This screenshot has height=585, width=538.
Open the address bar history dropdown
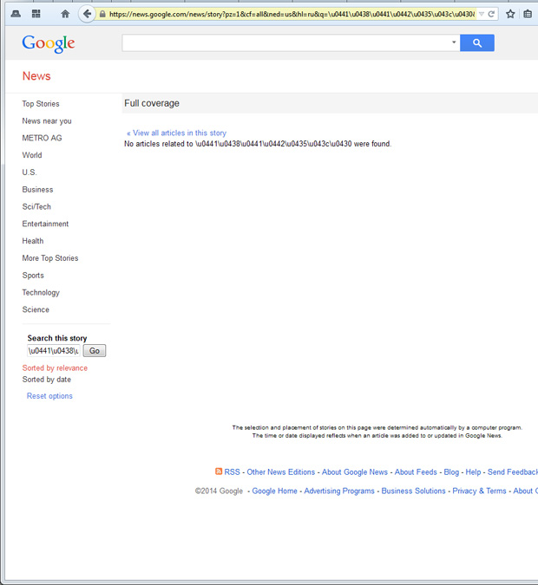(x=482, y=14)
